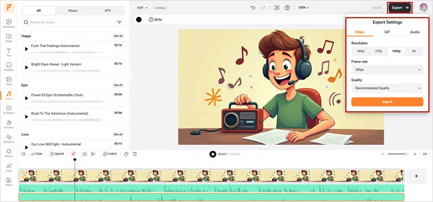
Task: Open the AI Avatar panel
Action: pos(9,124)
